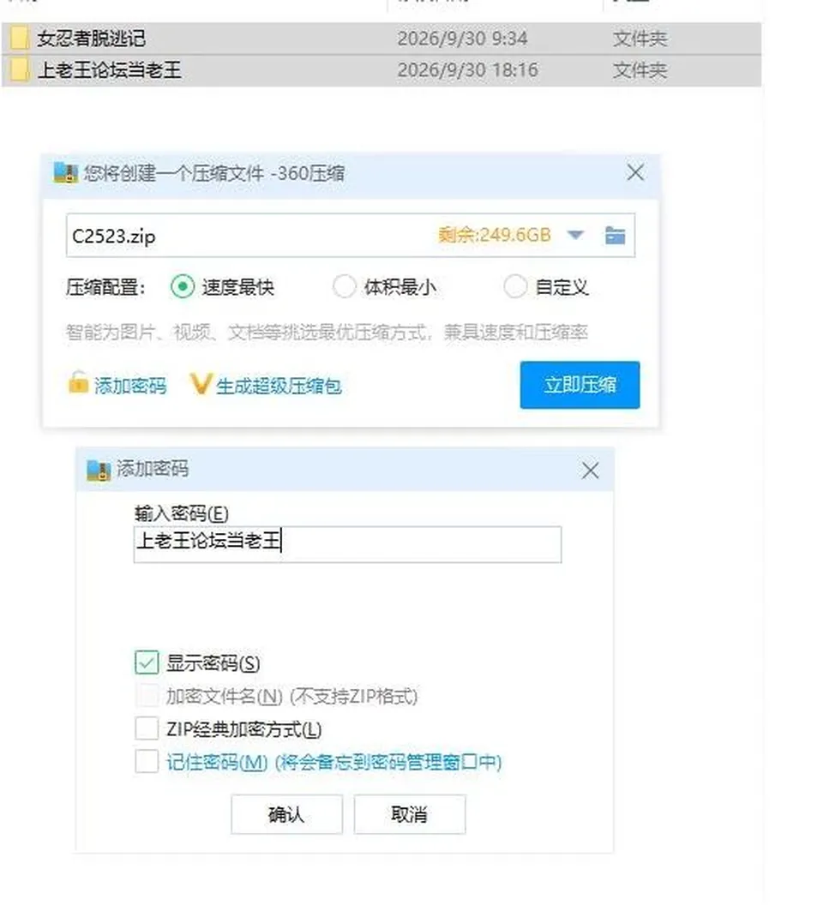The height and width of the screenshot is (905, 823).
Task: Select the 女忍者脱逃记 folder name
Action: point(91,39)
